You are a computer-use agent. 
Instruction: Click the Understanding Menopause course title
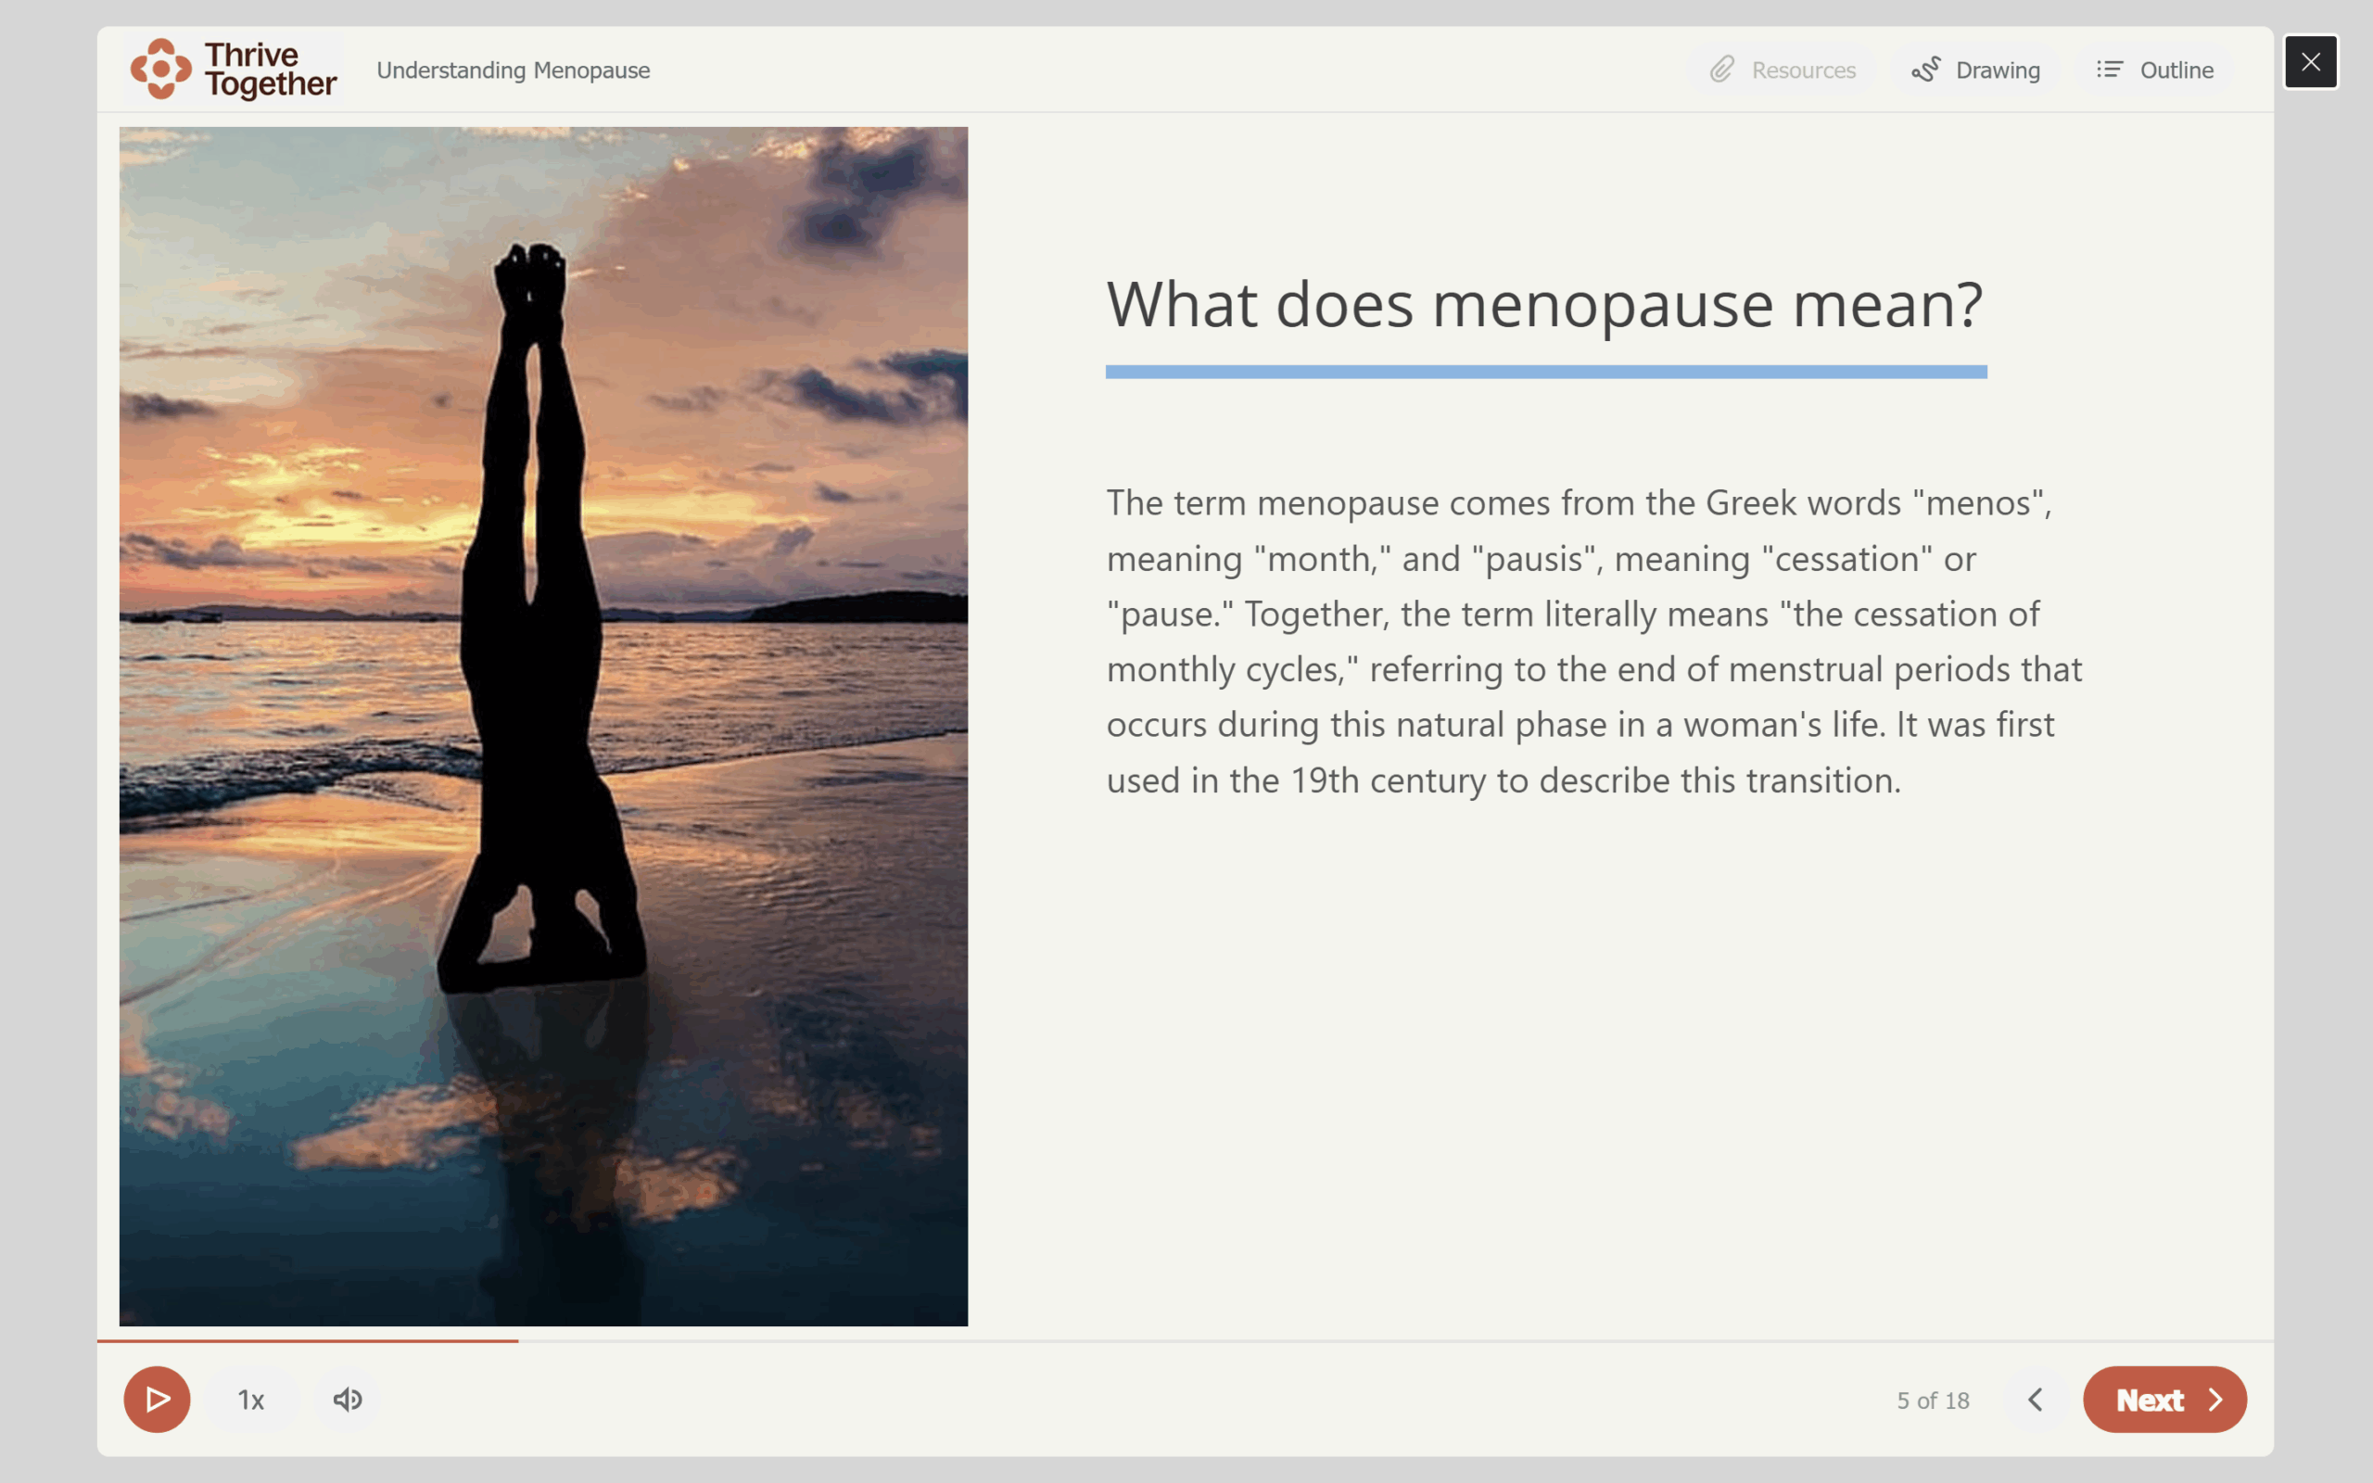pos(512,70)
